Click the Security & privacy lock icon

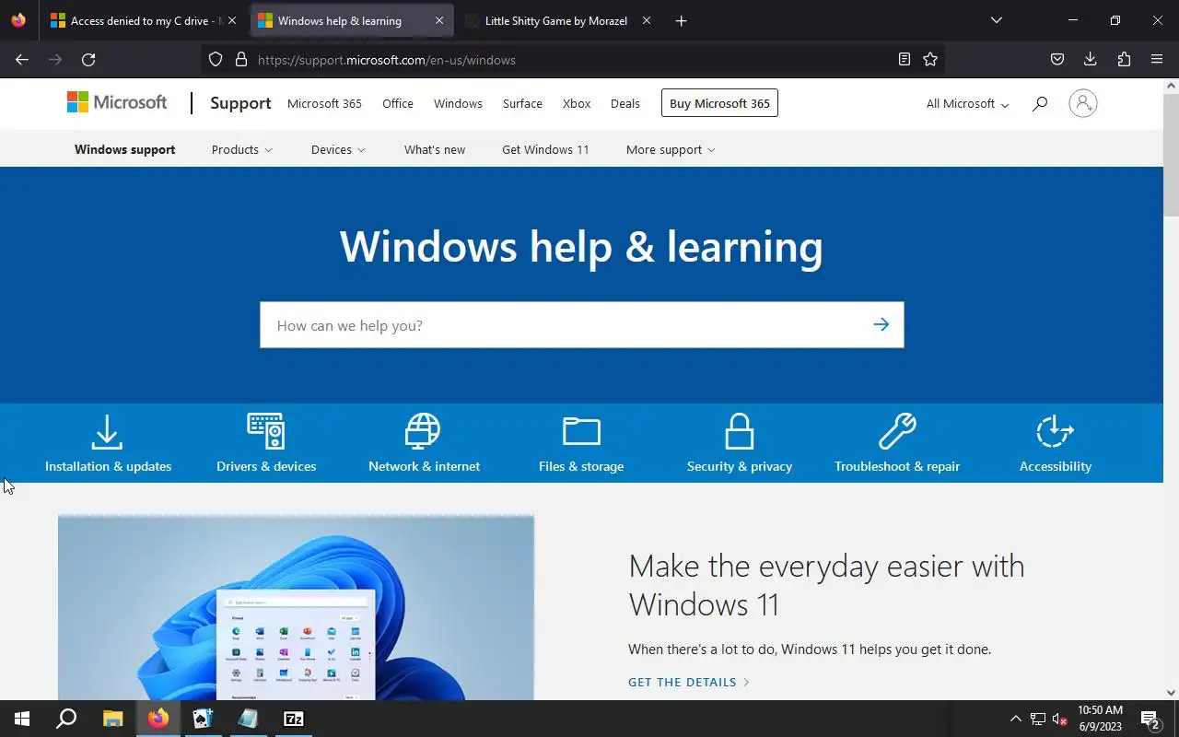point(739,431)
